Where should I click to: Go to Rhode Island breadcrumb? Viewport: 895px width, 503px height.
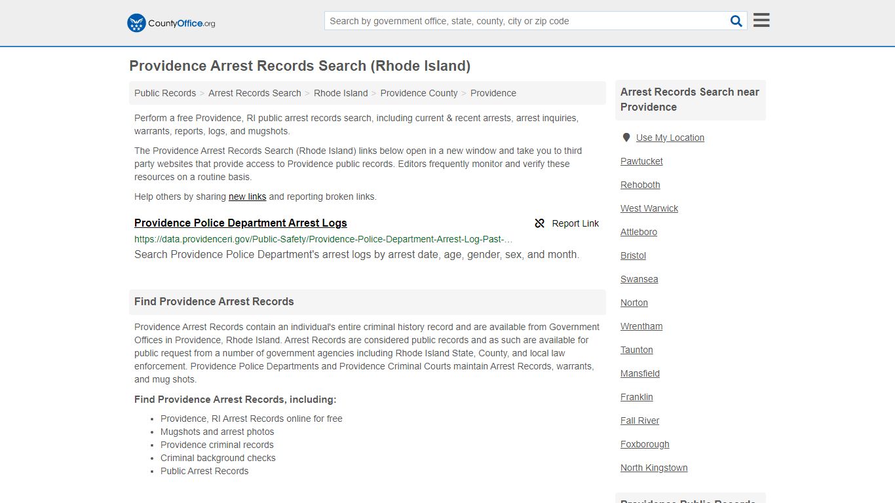341,93
